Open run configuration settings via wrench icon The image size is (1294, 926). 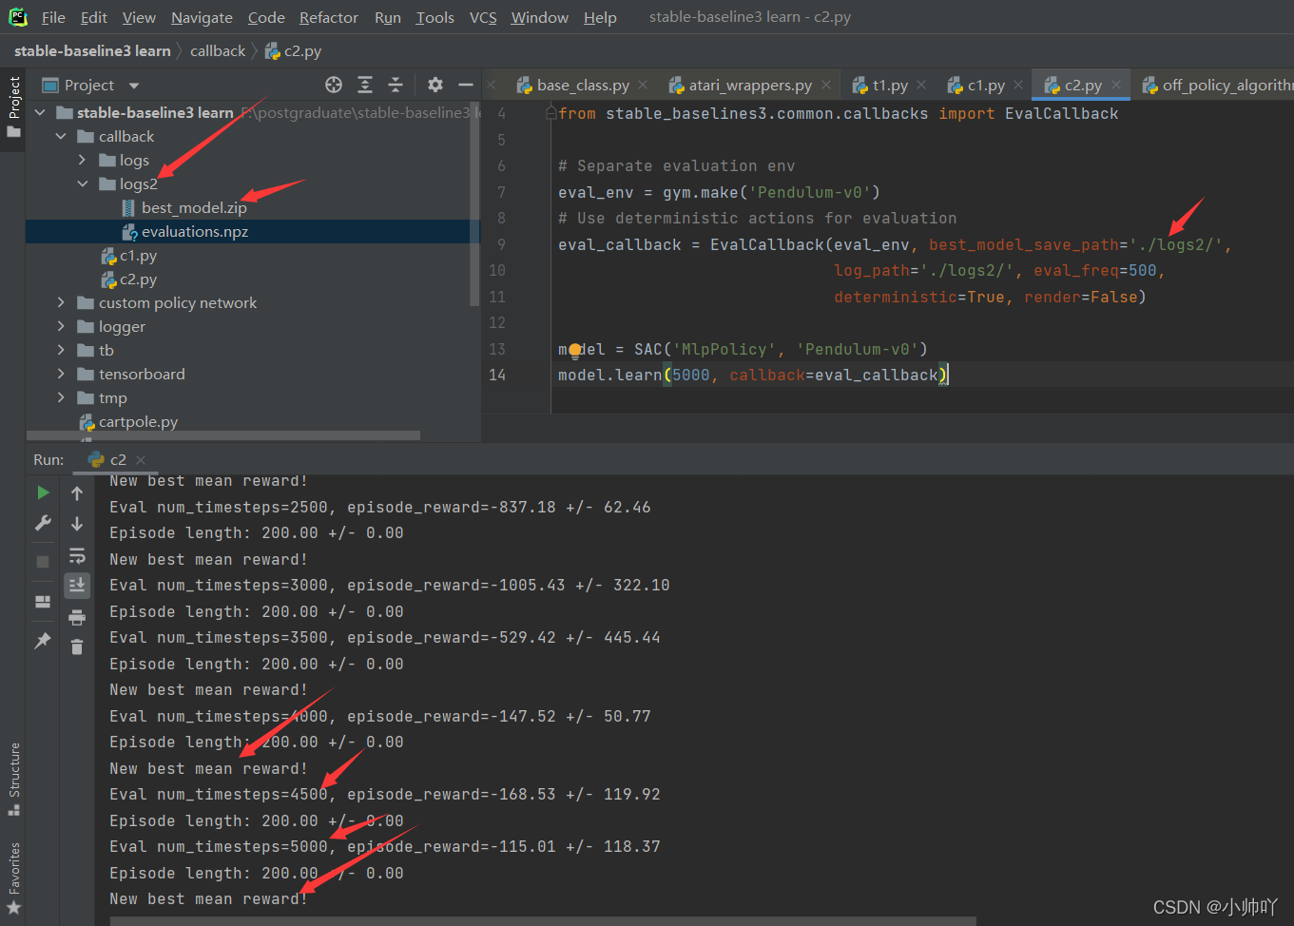(42, 523)
